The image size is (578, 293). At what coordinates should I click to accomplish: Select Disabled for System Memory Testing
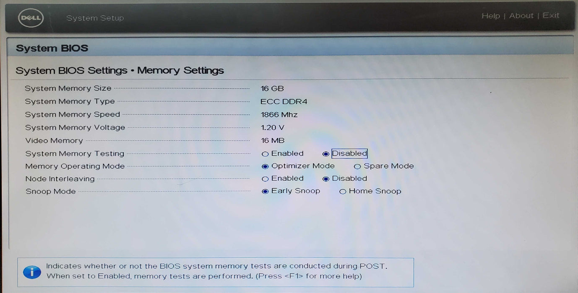click(326, 154)
